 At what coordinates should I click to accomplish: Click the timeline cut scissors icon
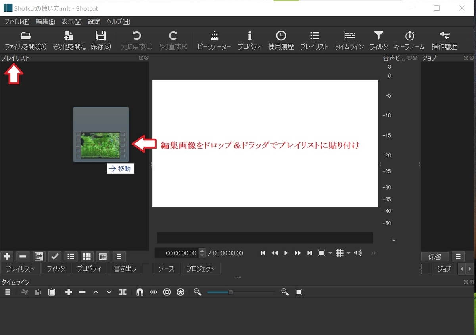(x=25, y=292)
